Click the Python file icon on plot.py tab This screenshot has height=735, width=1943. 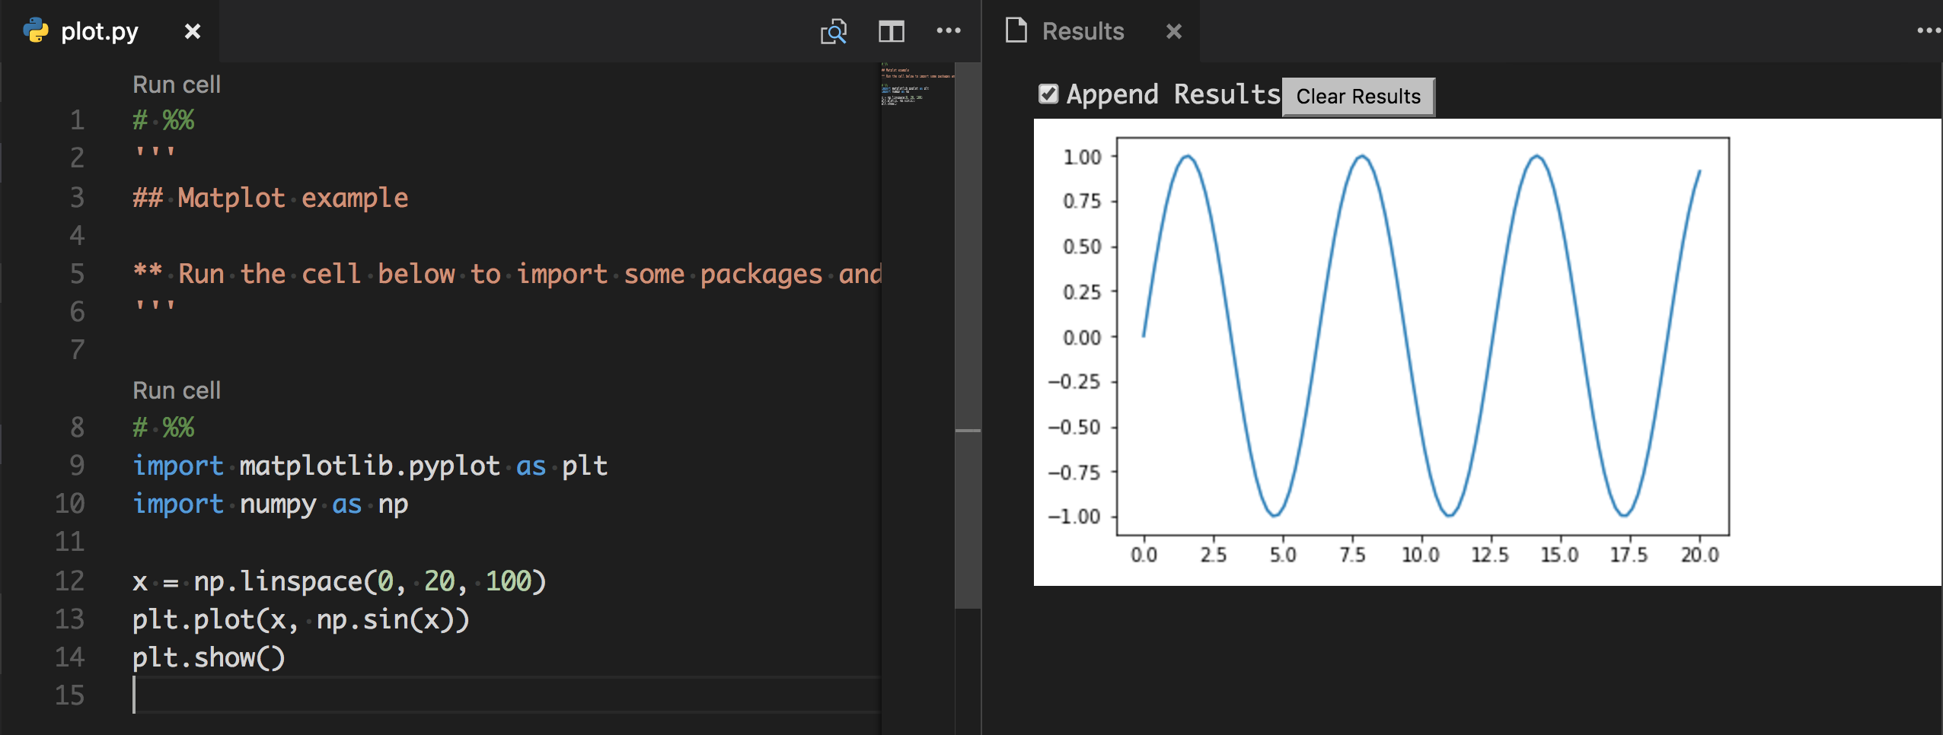point(36,31)
